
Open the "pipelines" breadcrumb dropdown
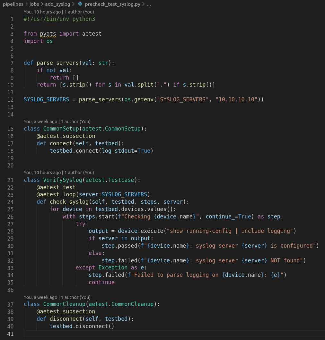[x=13, y=4]
